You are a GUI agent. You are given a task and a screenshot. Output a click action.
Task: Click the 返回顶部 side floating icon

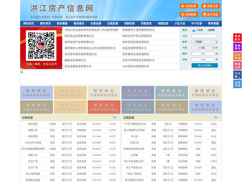click(237, 84)
